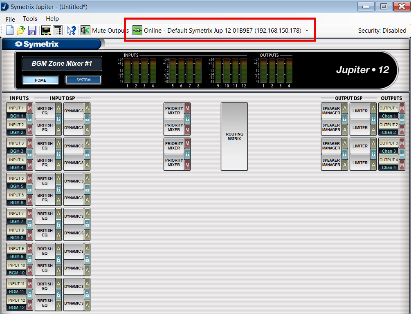Switch to the HOME view
This screenshot has height=314, width=411.
(x=40, y=80)
